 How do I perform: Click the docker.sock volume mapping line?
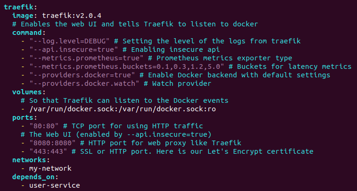click(123, 109)
